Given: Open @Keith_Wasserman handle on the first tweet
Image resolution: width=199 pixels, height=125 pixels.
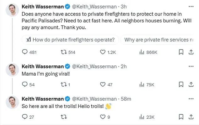Looking at the screenshot, I should (x=94, y=7).
